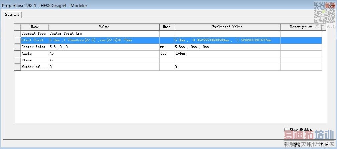Edit the Start Point value expression

click(x=104, y=40)
